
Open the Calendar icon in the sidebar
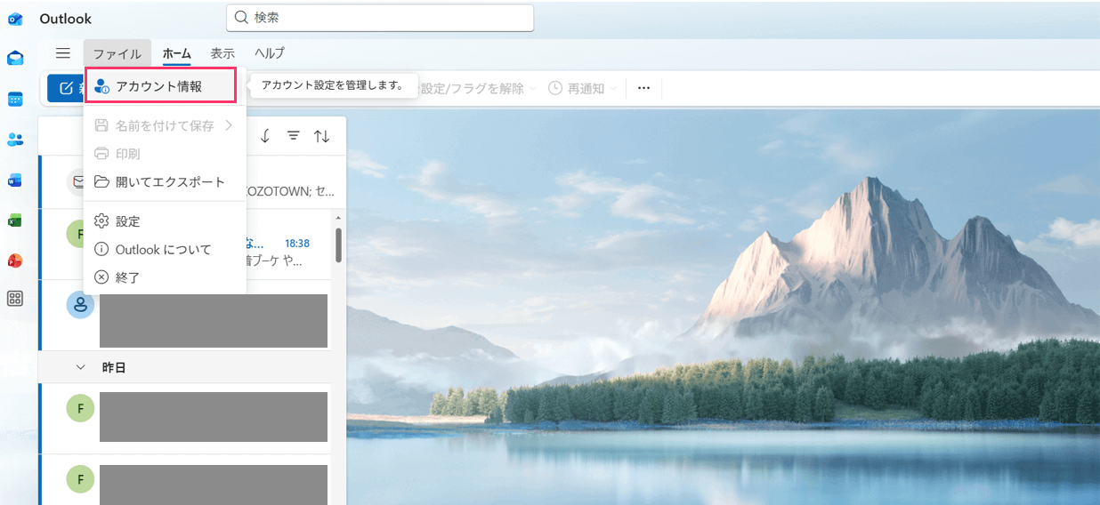[15, 99]
